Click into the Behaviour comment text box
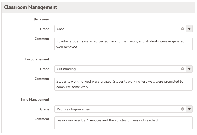Viewport: 197px width, 135px height. click(123, 44)
